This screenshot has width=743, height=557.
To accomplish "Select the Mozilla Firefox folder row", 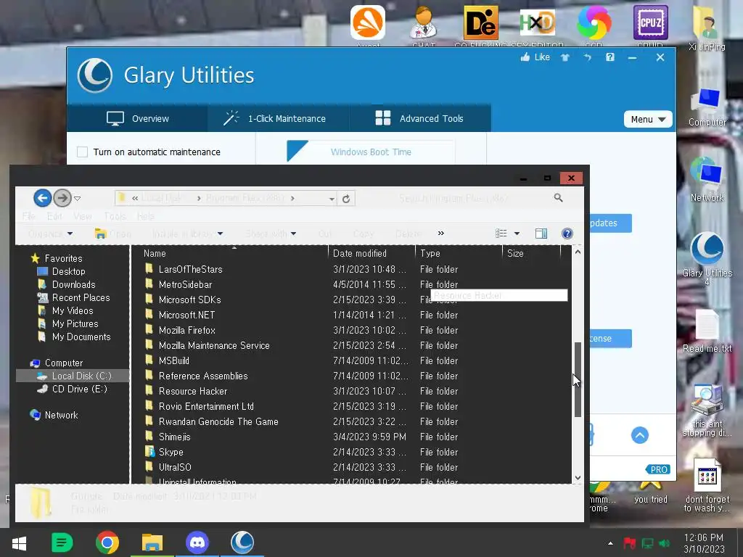I will click(352, 330).
